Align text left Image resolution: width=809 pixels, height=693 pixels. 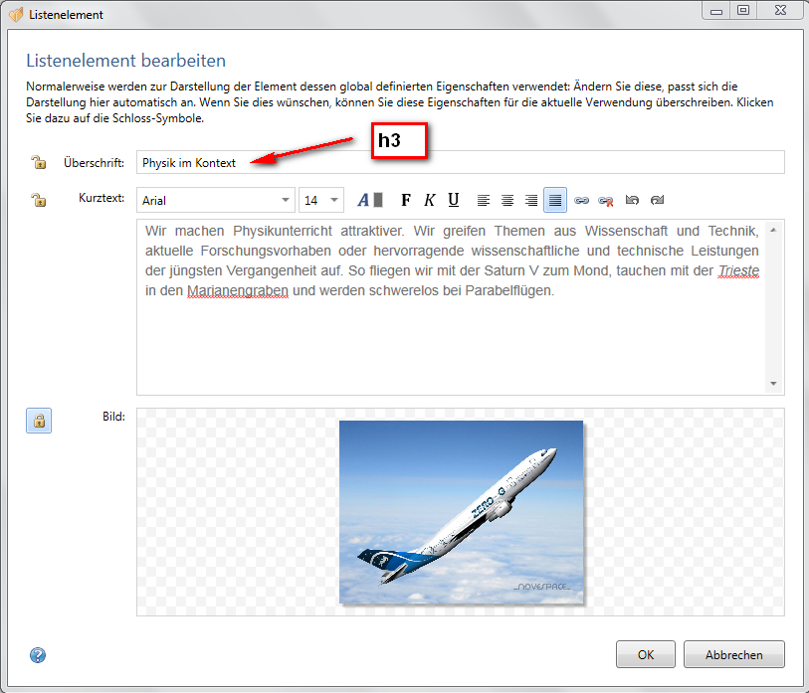click(483, 200)
